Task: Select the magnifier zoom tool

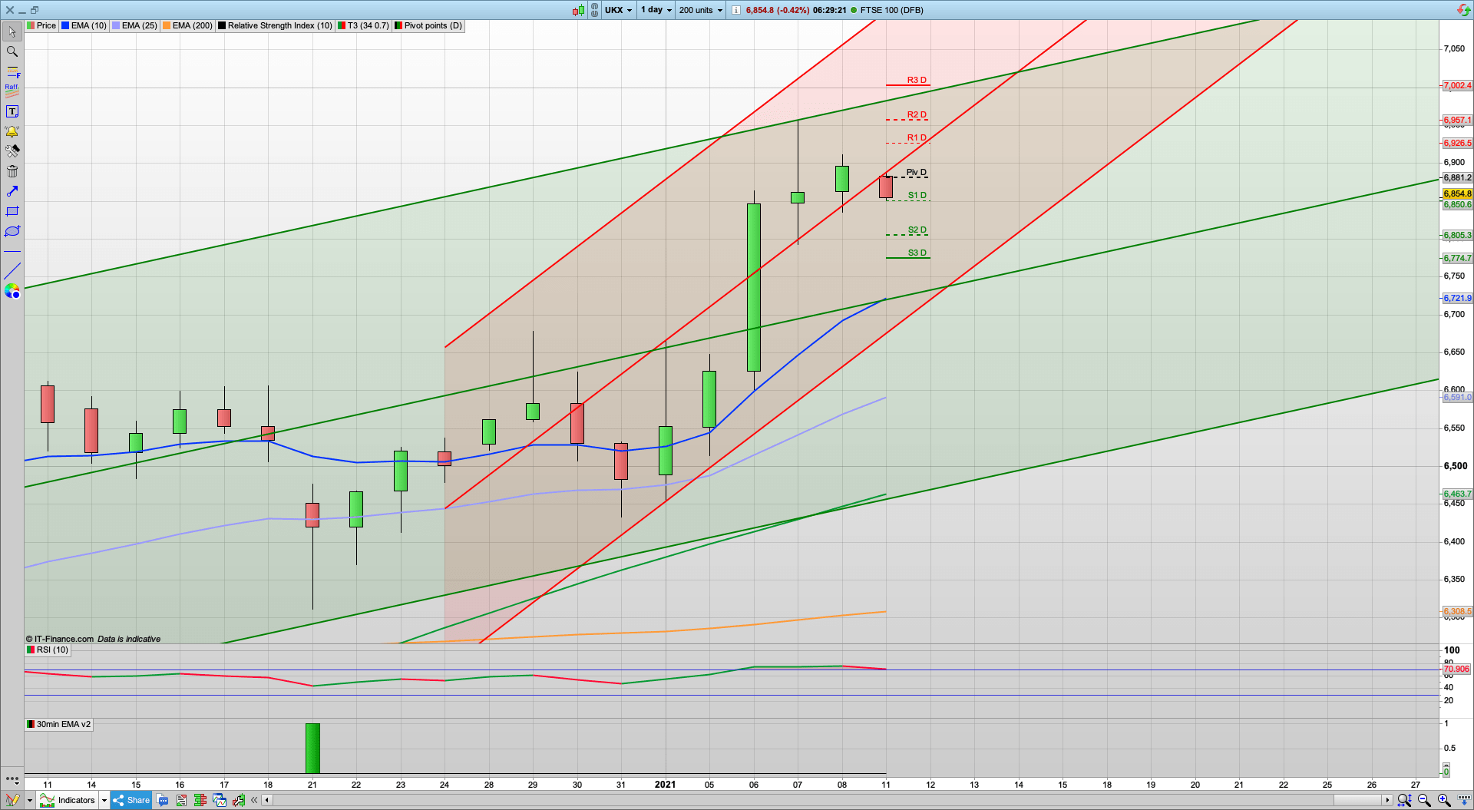Action: coord(12,51)
